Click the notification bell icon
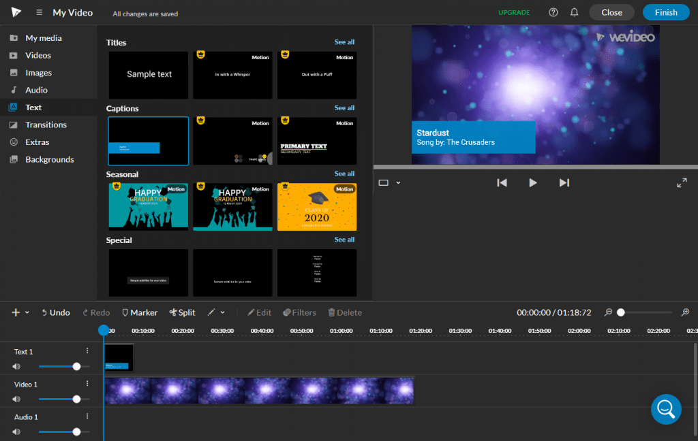Viewport: 698px width, 441px height. [x=573, y=12]
